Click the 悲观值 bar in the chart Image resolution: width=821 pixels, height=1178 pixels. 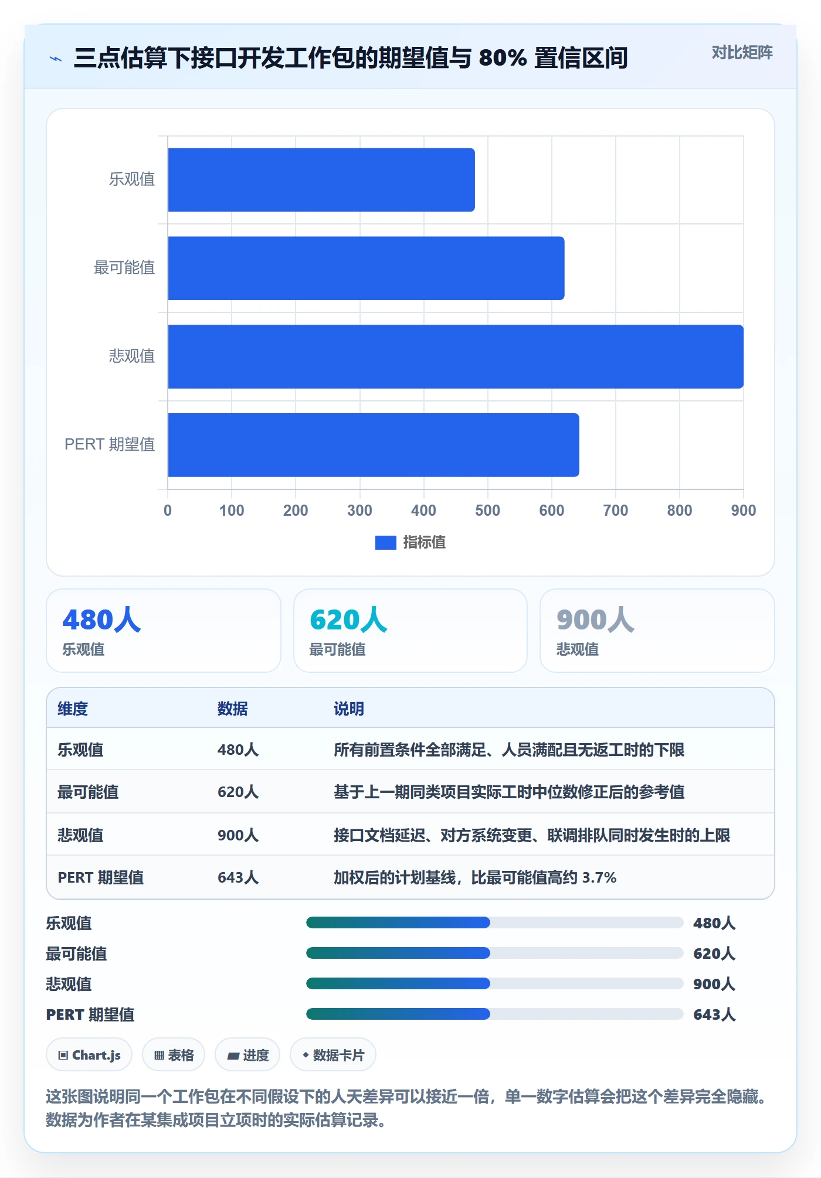456,356
